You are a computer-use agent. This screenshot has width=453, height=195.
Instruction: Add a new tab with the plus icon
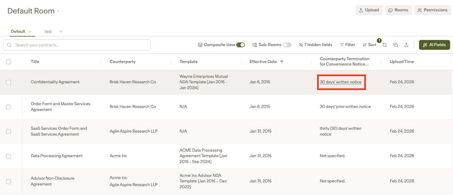click(61, 32)
